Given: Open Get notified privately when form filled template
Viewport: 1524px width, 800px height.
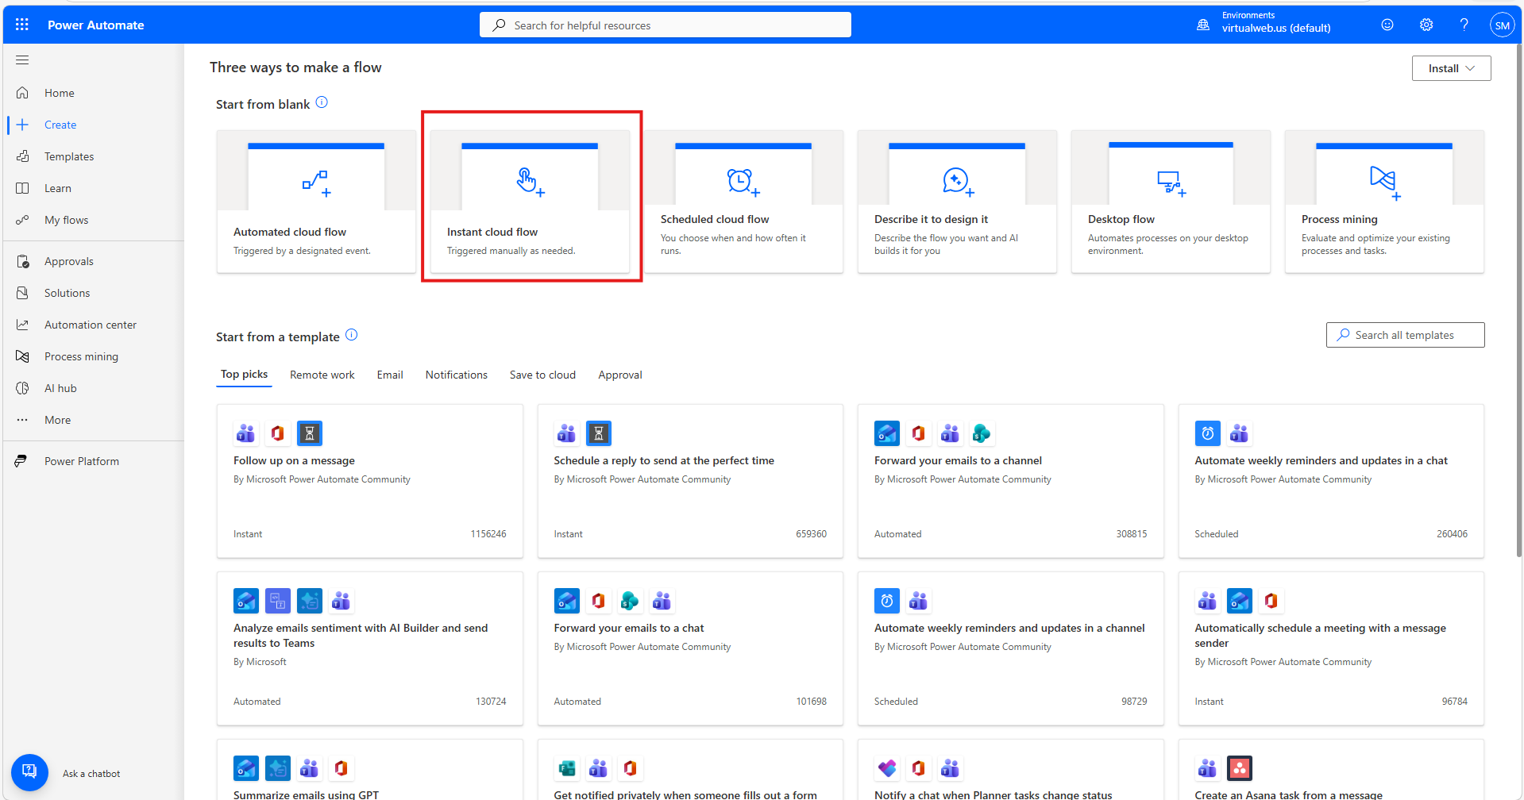Looking at the screenshot, I should pyautogui.click(x=690, y=770).
